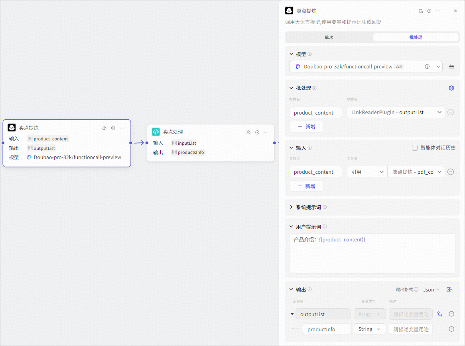The height and width of the screenshot is (346, 465).
Task: Open batch processing gear settings
Action: click(x=451, y=88)
